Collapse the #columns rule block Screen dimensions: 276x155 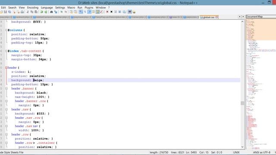pos(6,30)
